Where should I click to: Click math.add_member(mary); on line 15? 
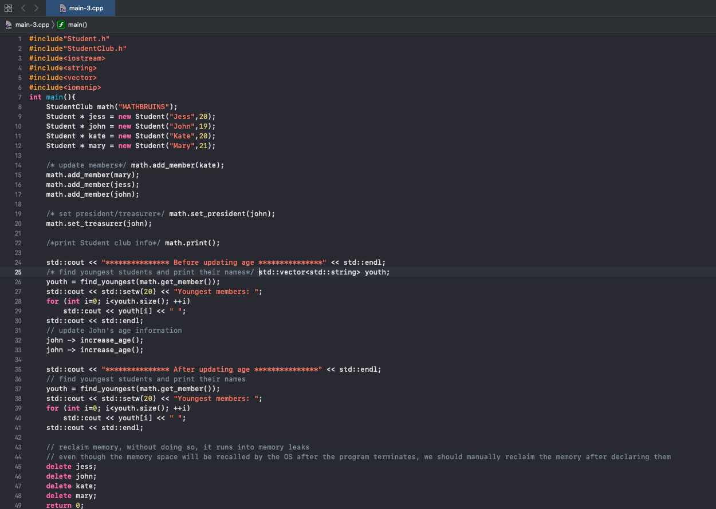tap(93, 175)
